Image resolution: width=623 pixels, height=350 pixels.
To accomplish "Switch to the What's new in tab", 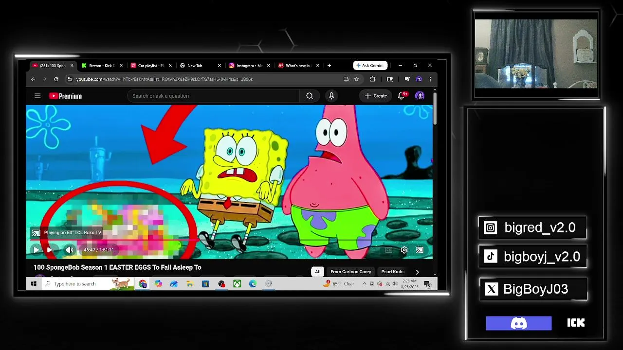I will pos(297,66).
